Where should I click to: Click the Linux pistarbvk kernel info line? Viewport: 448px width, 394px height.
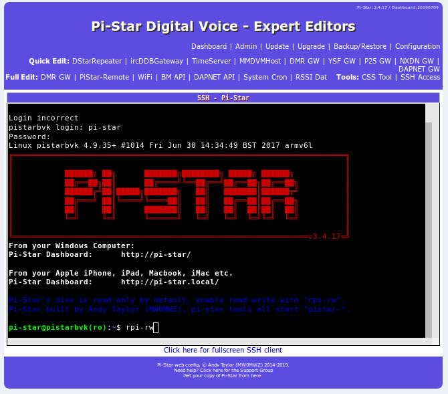(x=160, y=145)
